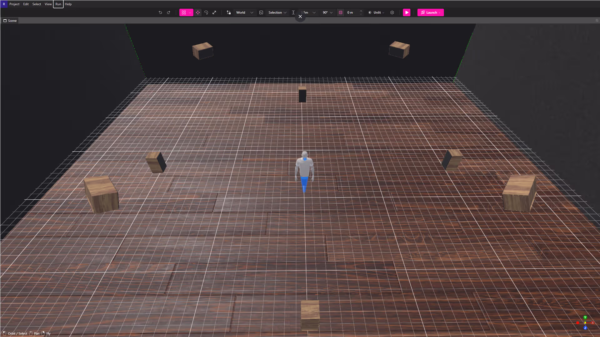Click the axis orientation gizmo

click(585, 323)
